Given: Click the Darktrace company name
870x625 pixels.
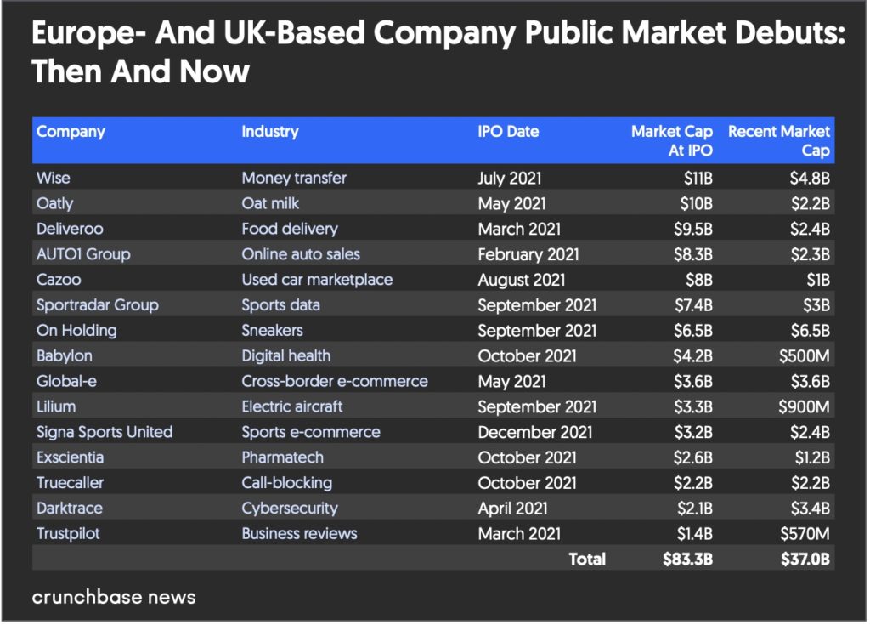Looking at the screenshot, I should (x=69, y=509).
